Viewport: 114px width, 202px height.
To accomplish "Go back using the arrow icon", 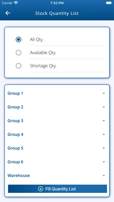I will point(8,13).
